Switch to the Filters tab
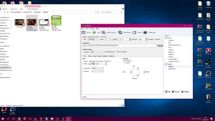 90,56
